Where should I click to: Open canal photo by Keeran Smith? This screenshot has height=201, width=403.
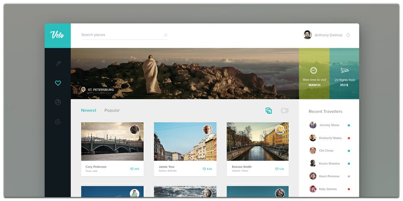pos(258,142)
